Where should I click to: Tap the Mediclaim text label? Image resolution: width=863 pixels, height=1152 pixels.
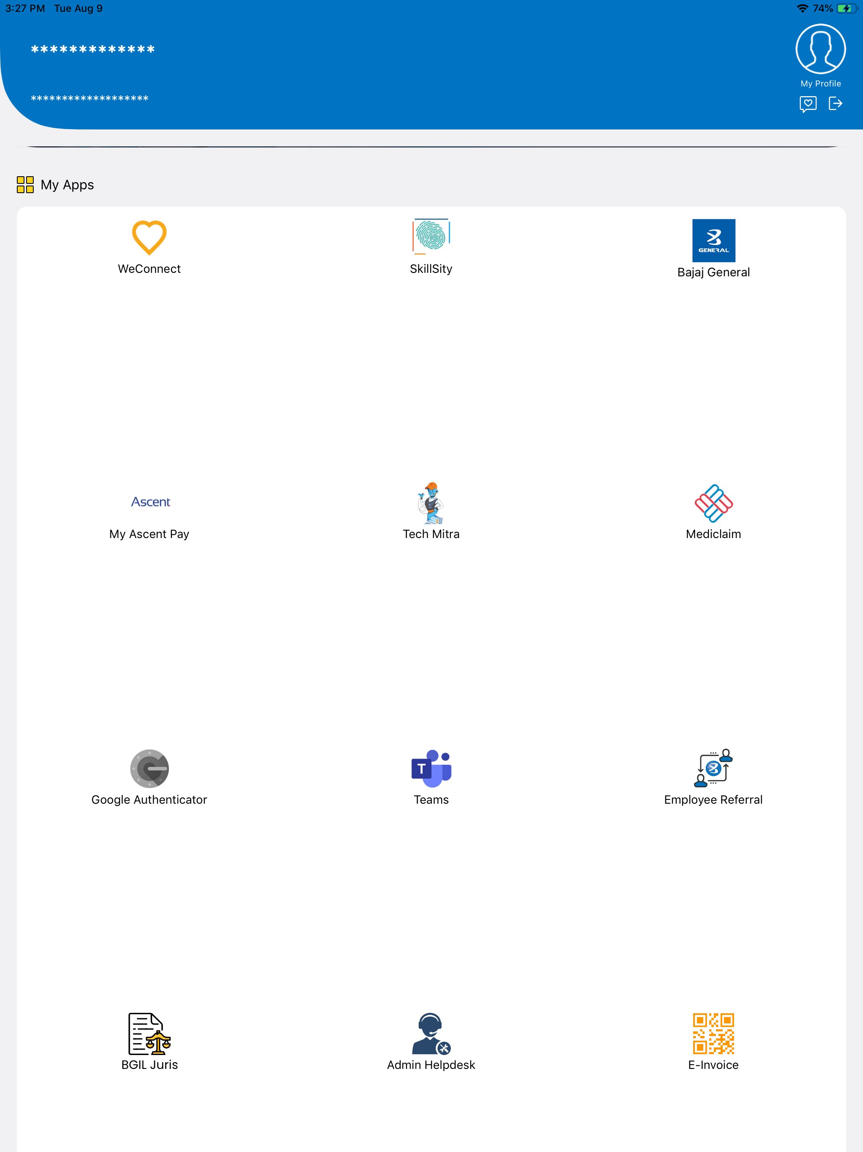[x=713, y=534]
